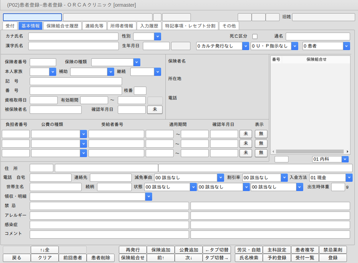Select the 特記事項・レセプト分割 tab
Screen dimensions: 358x263
190,26
